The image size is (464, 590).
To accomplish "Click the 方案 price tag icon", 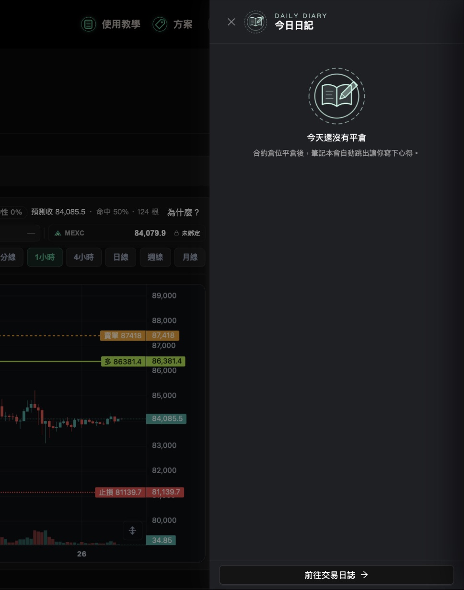I will (160, 24).
